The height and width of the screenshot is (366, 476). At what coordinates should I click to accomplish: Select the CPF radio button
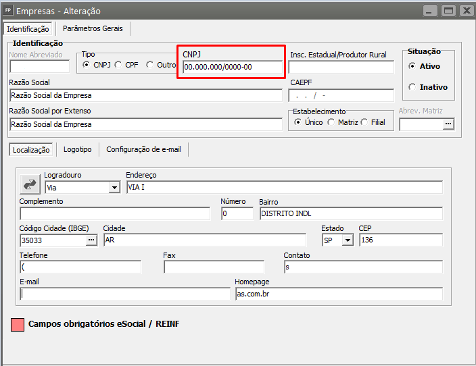pyautogui.click(x=118, y=65)
